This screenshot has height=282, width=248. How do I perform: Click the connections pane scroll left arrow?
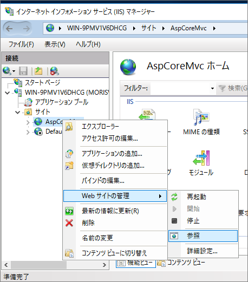(6, 265)
